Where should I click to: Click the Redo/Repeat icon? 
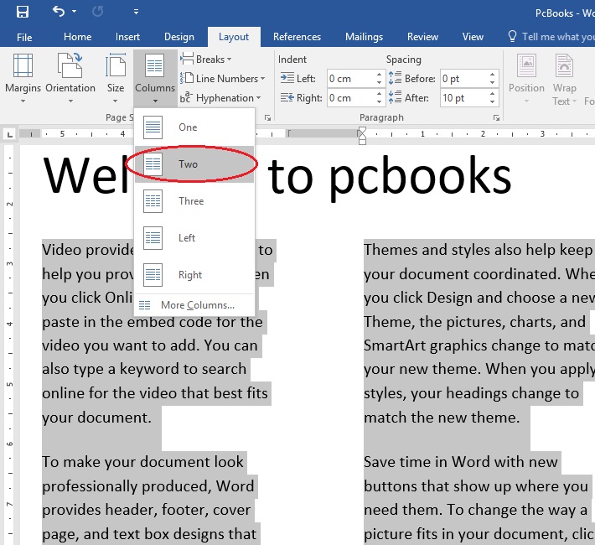[x=97, y=12]
